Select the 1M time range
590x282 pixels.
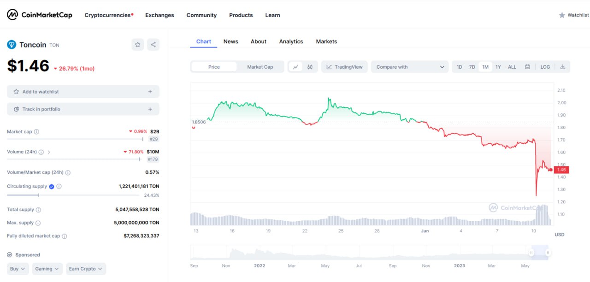point(485,67)
